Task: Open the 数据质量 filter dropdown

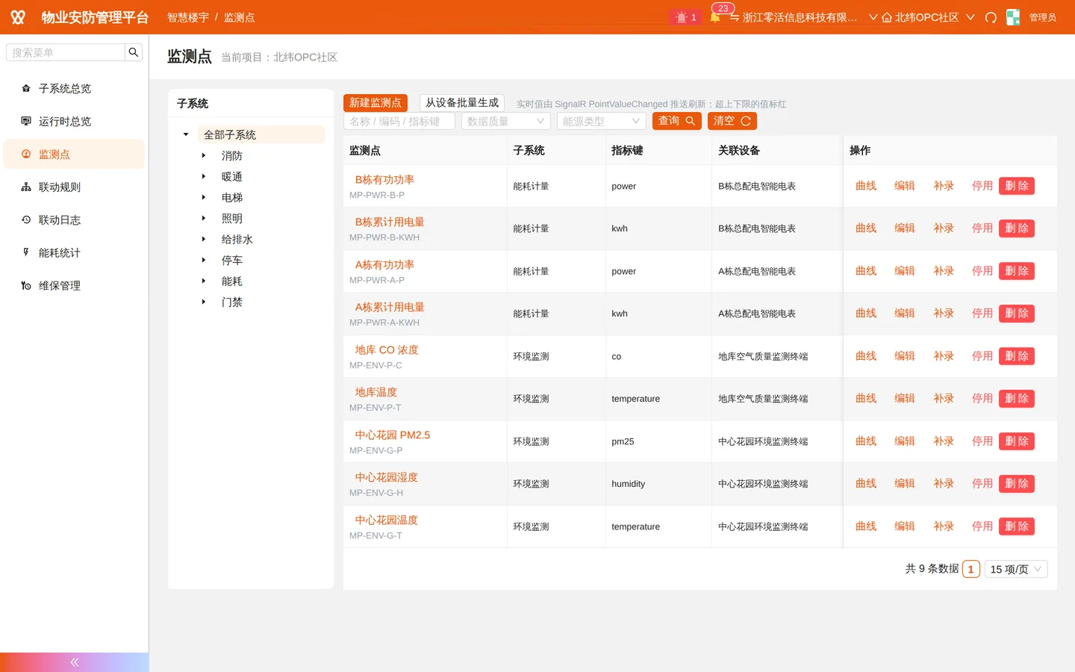Action: [506, 121]
